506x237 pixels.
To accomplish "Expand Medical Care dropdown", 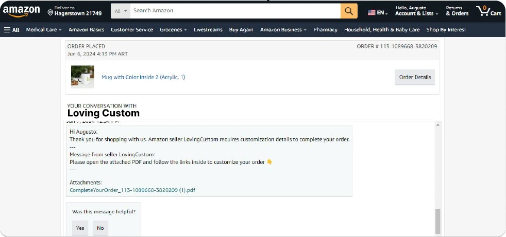I will pyautogui.click(x=44, y=30).
